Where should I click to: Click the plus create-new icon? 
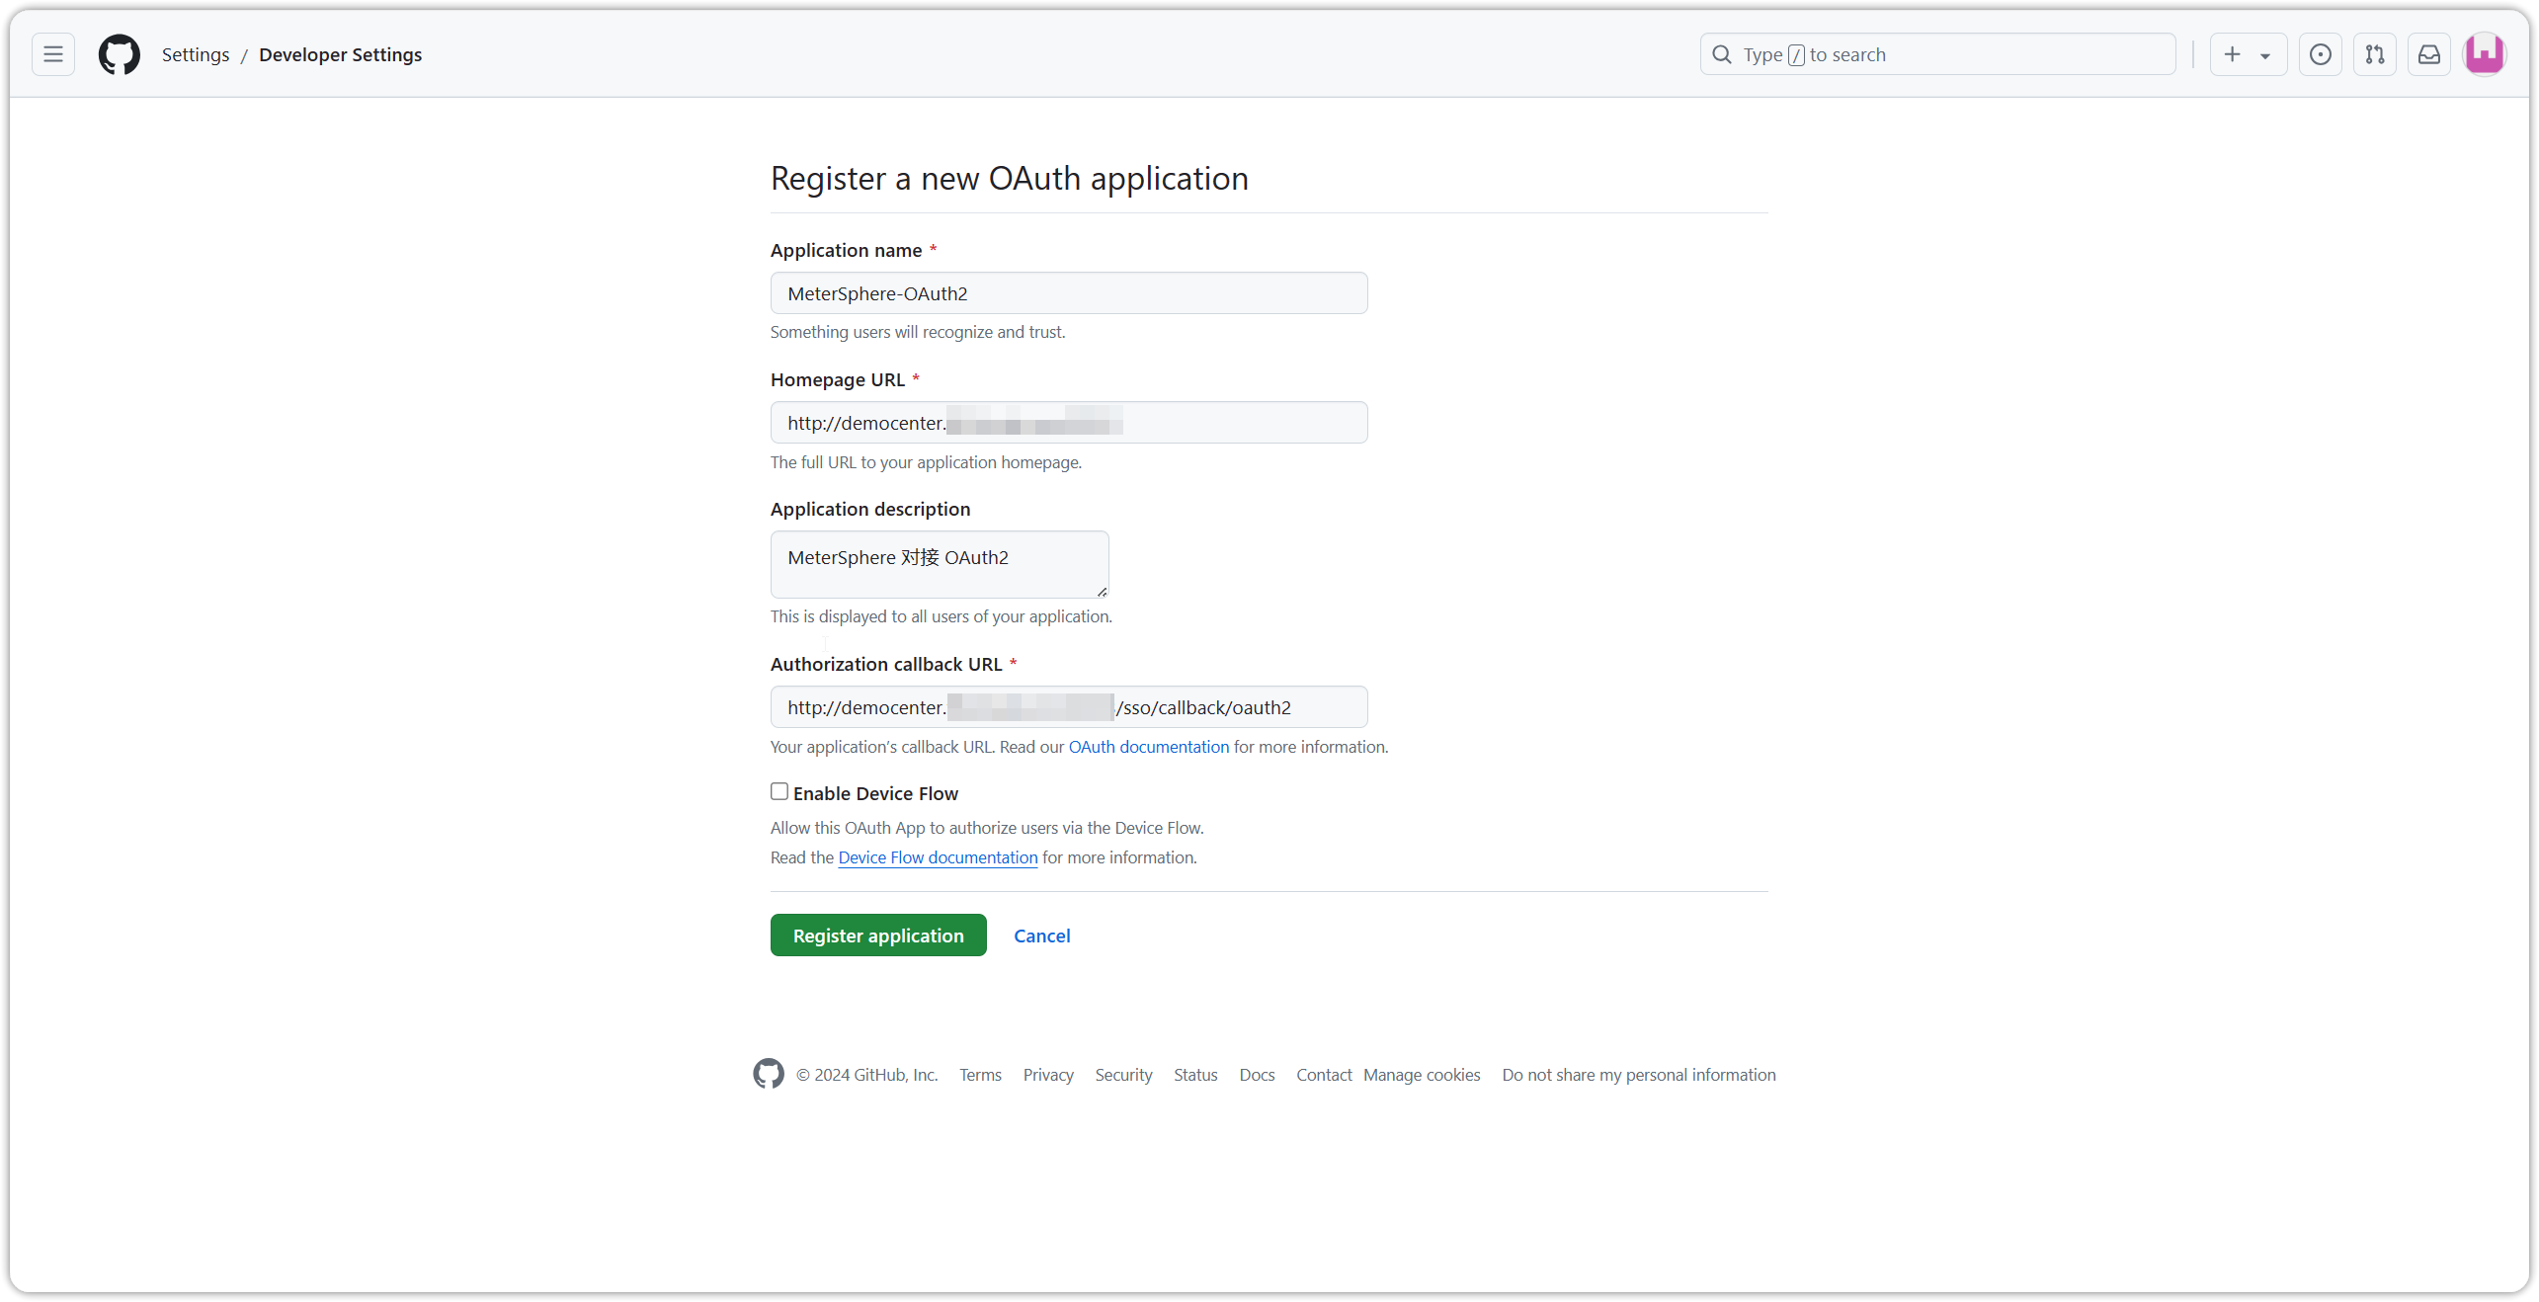click(2232, 54)
